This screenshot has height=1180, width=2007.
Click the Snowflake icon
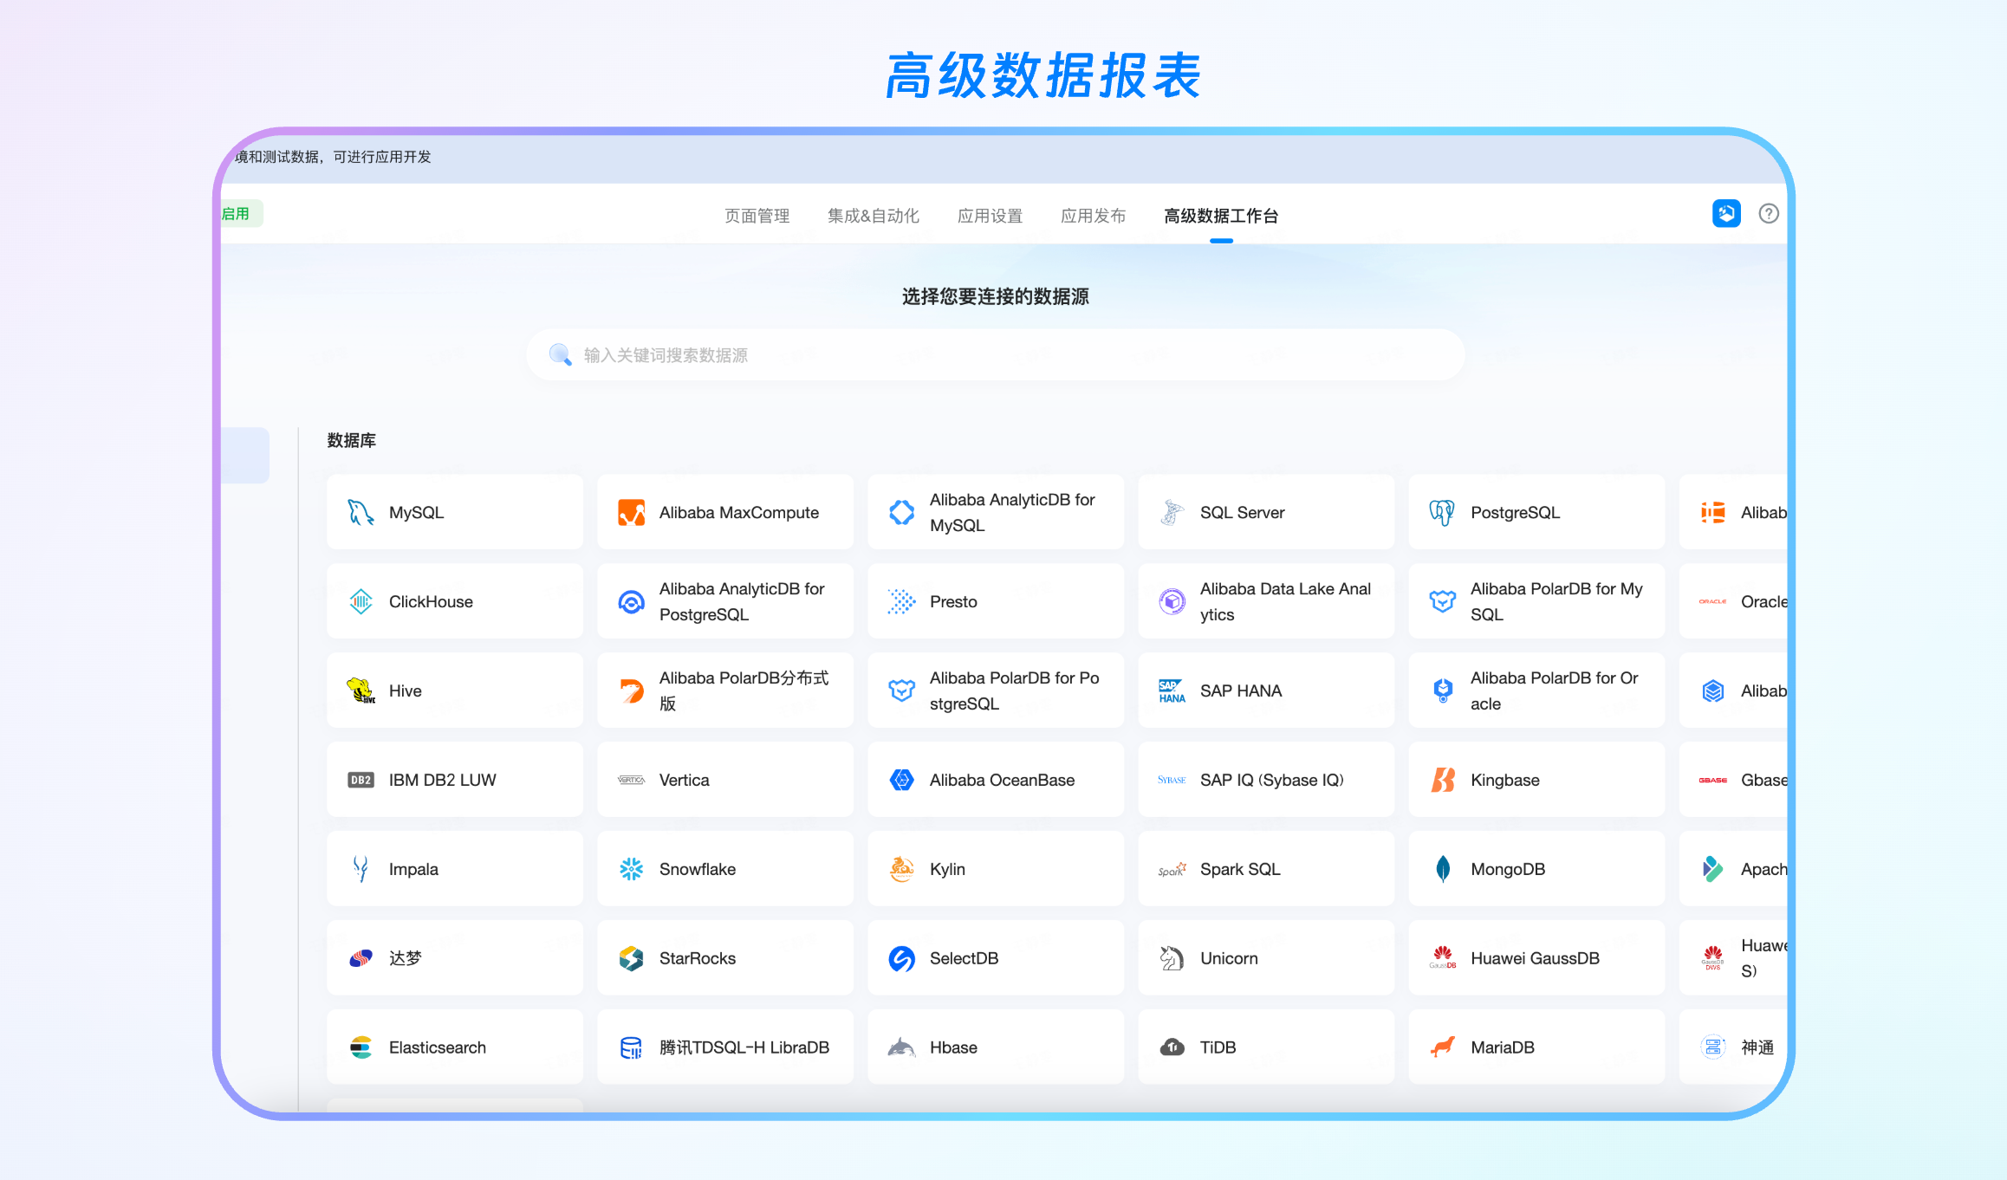tap(631, 869)
